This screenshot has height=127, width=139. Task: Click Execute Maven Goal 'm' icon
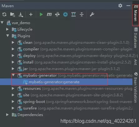[49, 14]
